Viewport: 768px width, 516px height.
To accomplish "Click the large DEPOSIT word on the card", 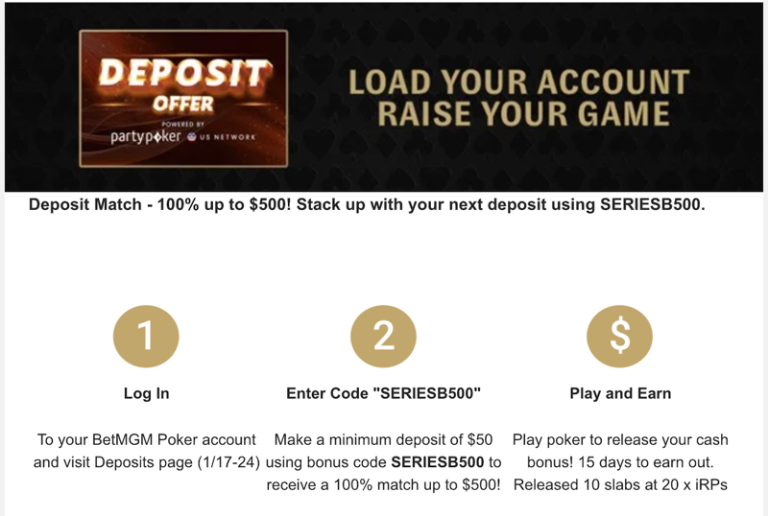I will 182,74.
